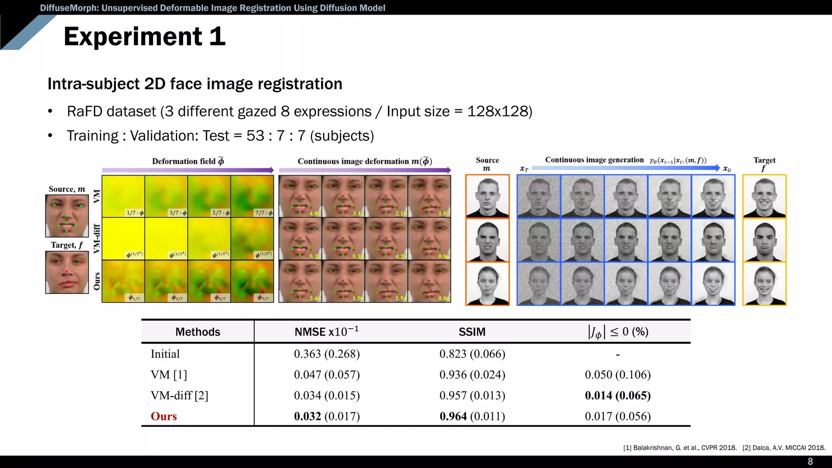This screenshot has height=468, width=832.
Task: Click the noisiest x_T image in top row
Action: [x=539, y=196]
